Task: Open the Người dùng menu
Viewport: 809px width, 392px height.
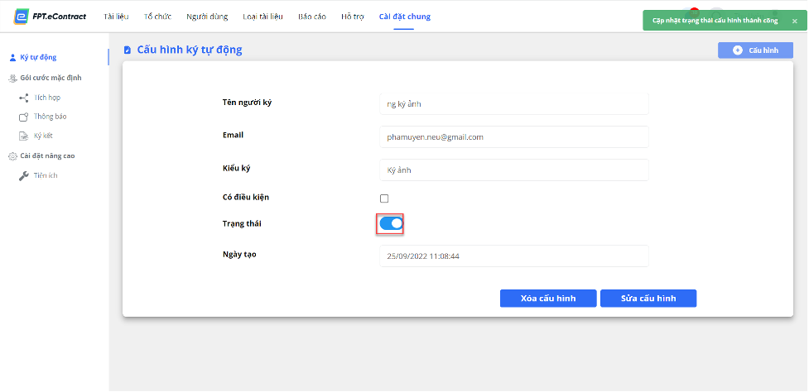Action: (x=207, y=17)
